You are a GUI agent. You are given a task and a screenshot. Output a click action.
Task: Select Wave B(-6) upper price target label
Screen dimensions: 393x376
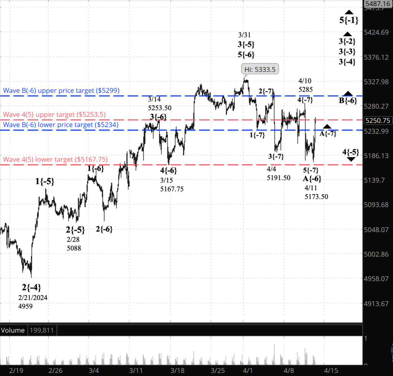(61, 91)
